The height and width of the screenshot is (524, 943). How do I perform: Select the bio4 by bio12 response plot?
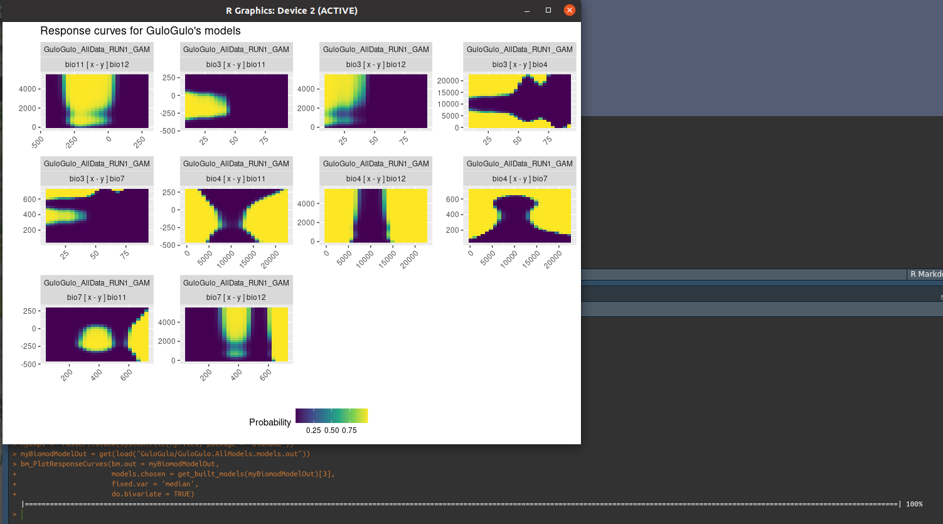tap(375, 215)
